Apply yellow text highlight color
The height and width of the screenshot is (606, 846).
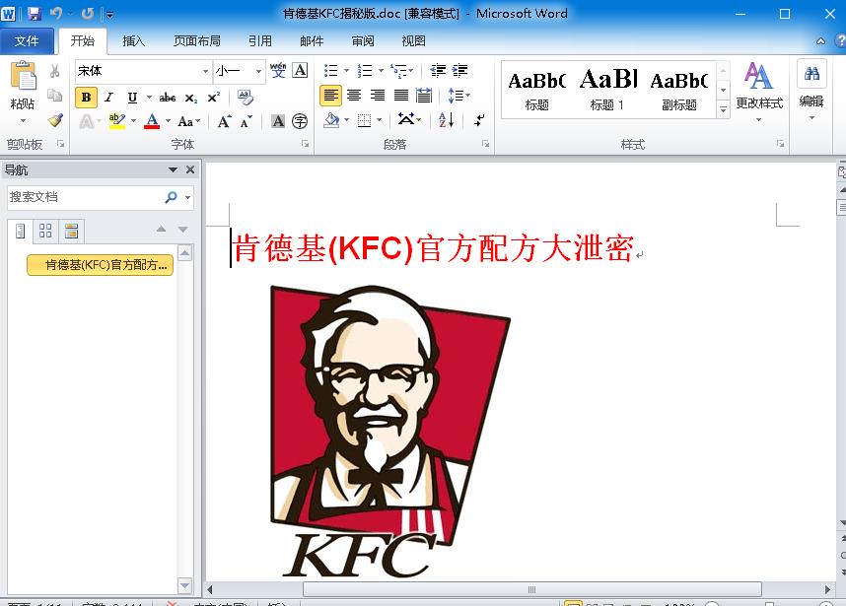coord(116,121)
